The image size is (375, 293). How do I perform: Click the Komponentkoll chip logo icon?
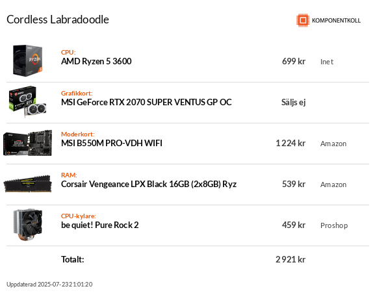(x=303, y=20)
